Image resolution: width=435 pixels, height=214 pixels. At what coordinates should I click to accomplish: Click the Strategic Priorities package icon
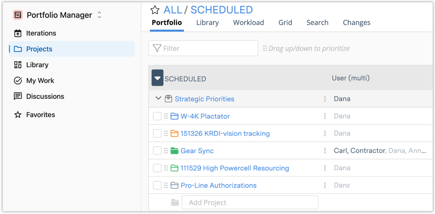click(168, 99)
